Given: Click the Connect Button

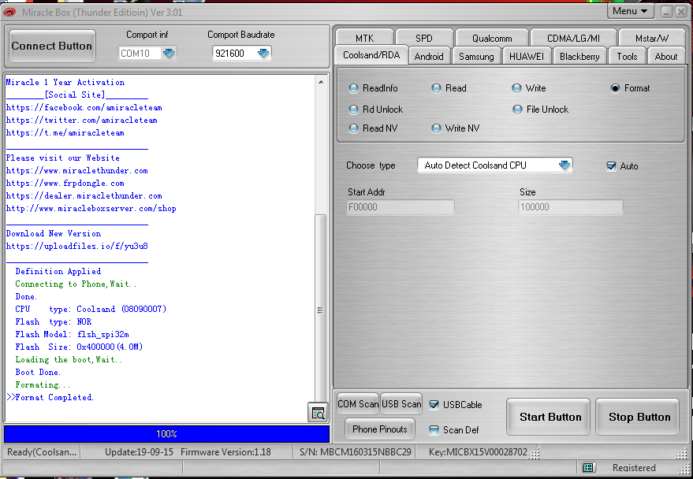Looking at the screenshot, I should (x=52, y=46).
